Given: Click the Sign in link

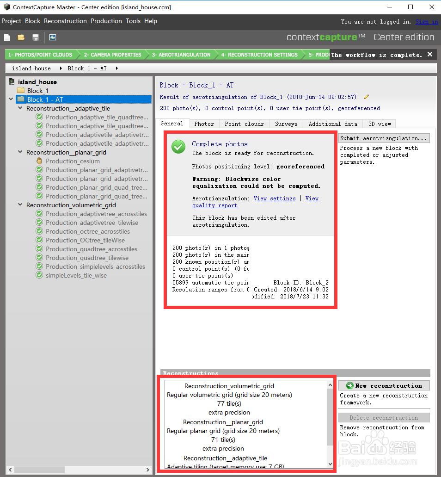Looking at the screenshot, I should click(x=427, y=22).
